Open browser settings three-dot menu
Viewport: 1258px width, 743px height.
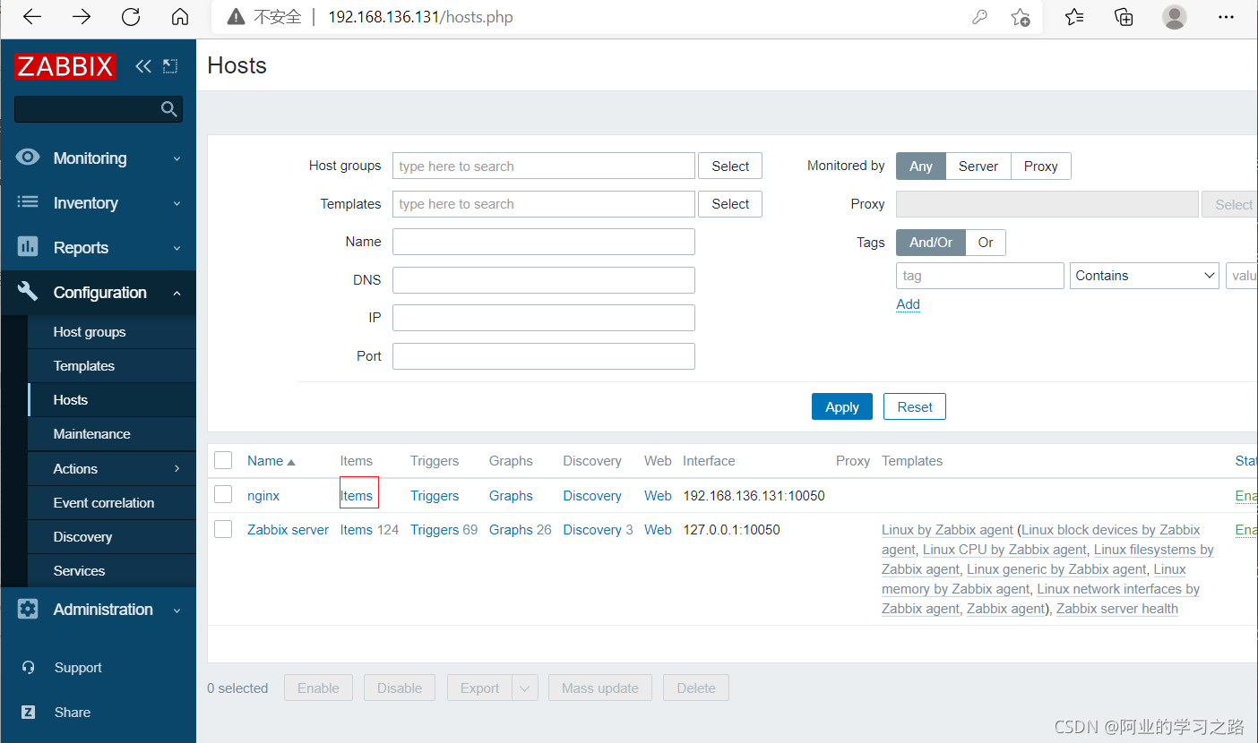click(x=1227, y=17)
